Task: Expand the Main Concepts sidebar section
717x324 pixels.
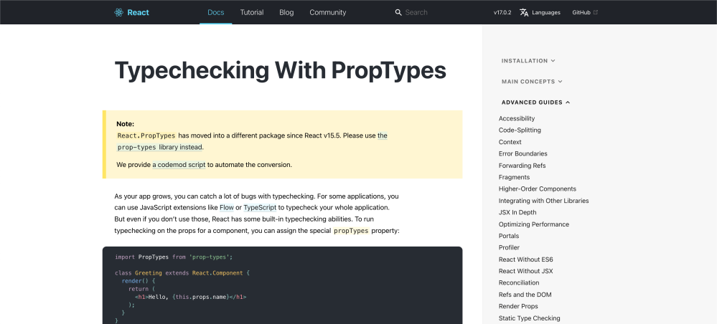Action: pyautogui.click(x=532, y=82)
